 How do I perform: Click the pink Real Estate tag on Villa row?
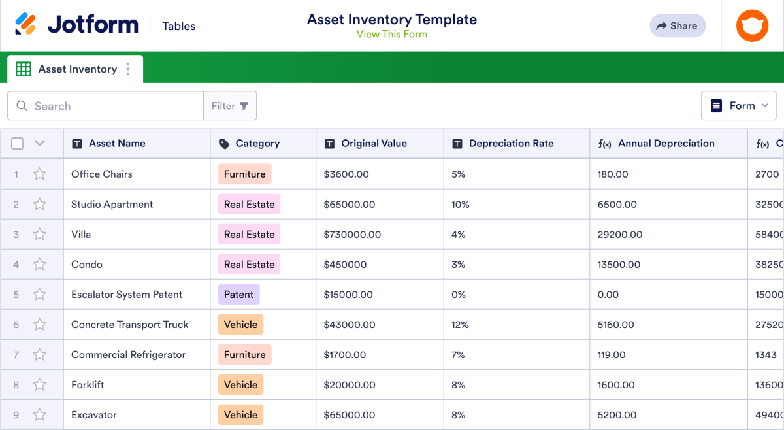(x=249, y=234)
